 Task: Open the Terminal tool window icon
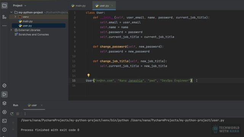(4, 121)
